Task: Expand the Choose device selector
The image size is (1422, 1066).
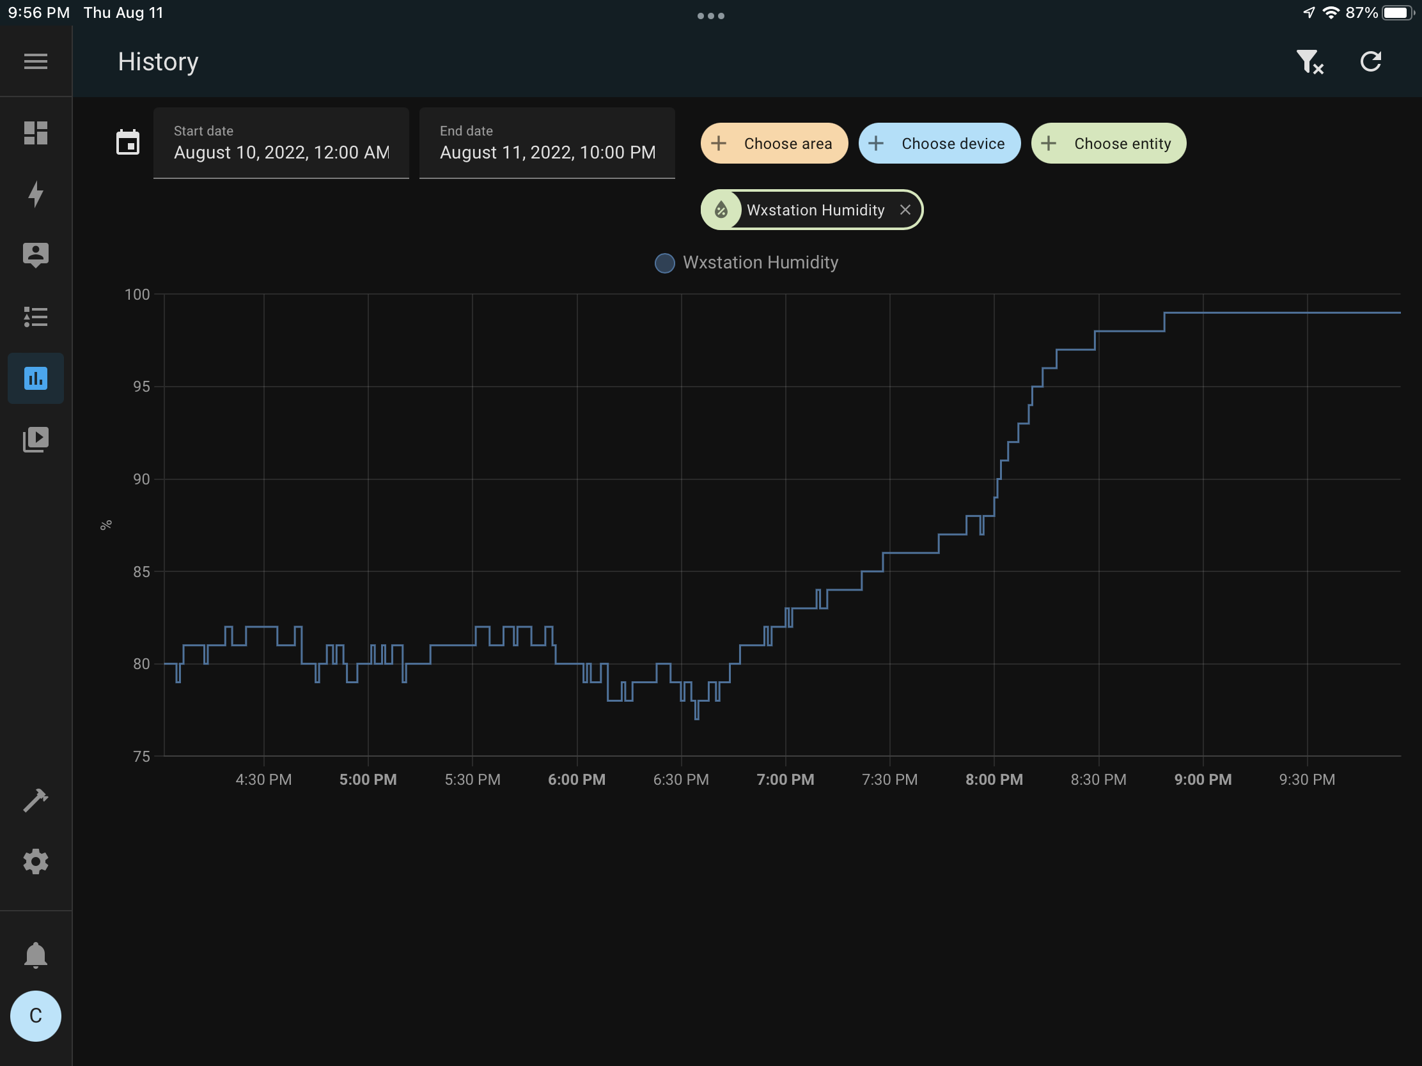Action: click(x=939, y=143)
